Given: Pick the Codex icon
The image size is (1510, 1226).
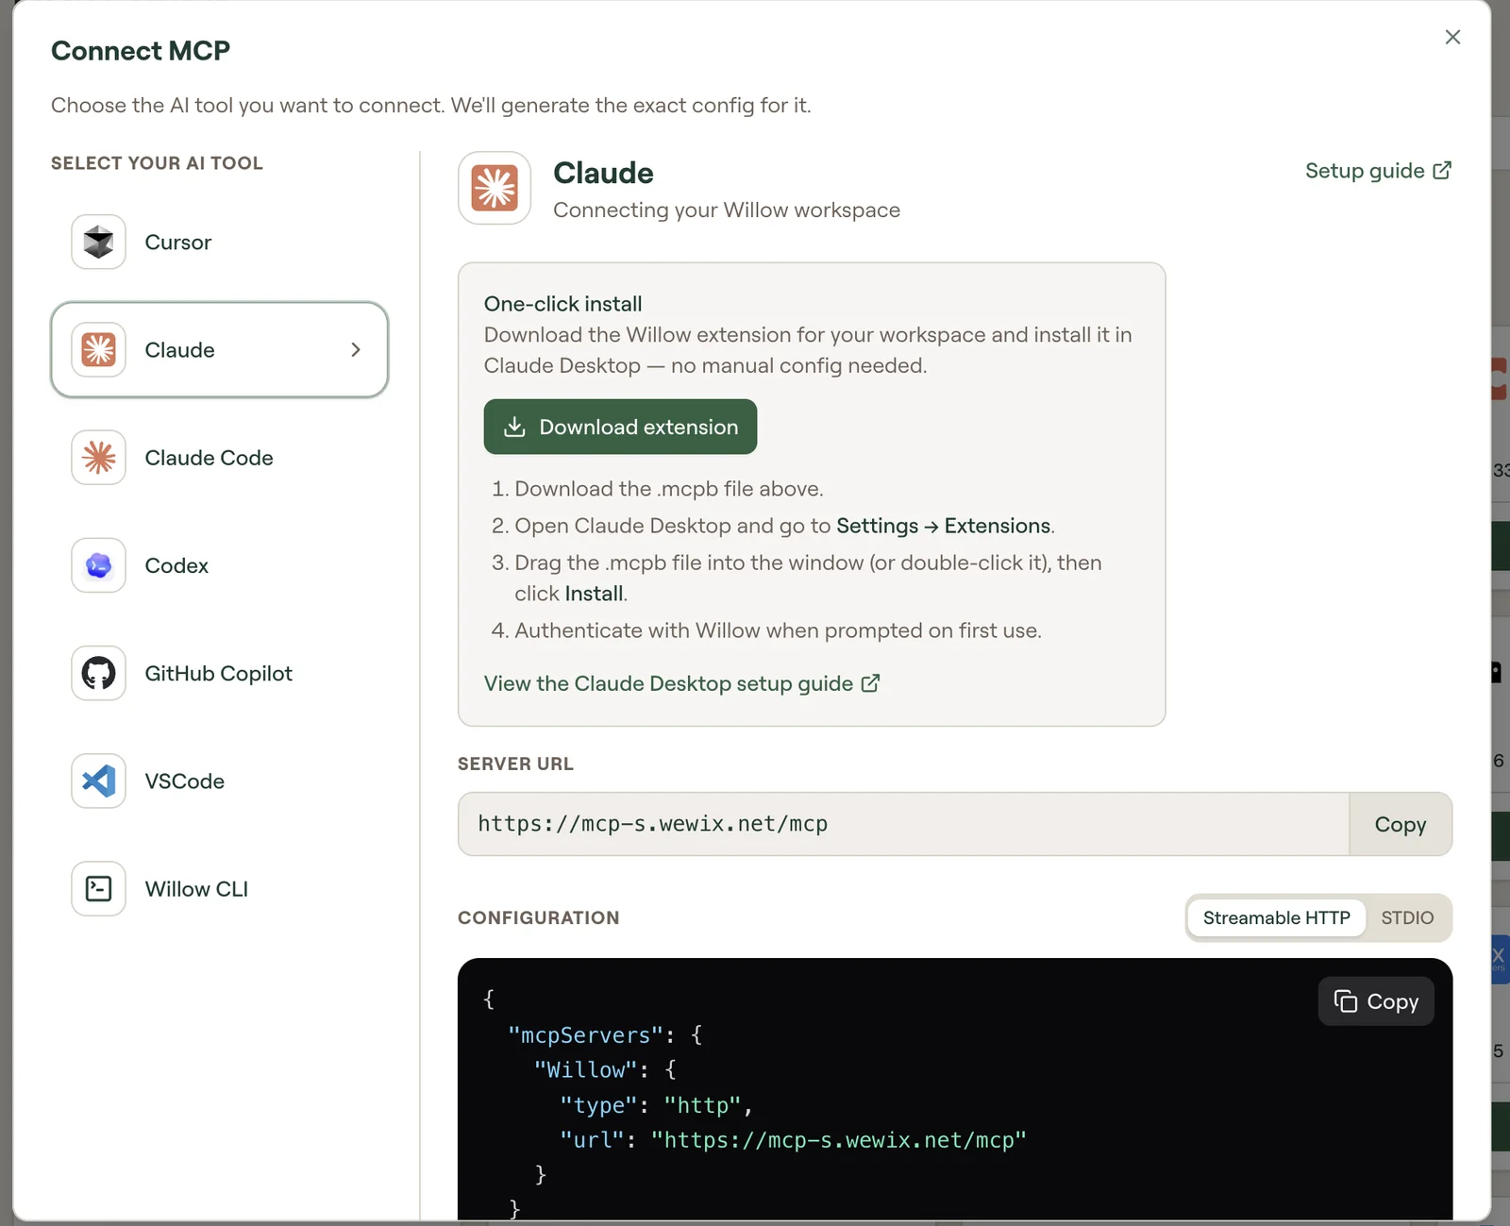Looking at the screenshot, I should pyautogui.click(x=98, y=565).
